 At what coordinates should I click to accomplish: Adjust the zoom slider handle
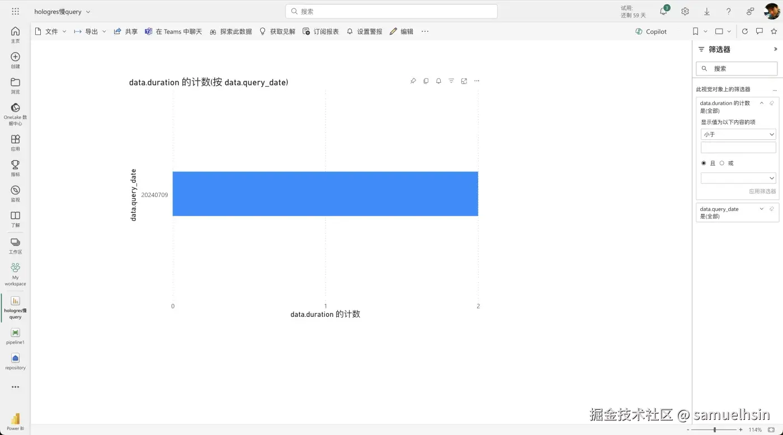(714, 429)
